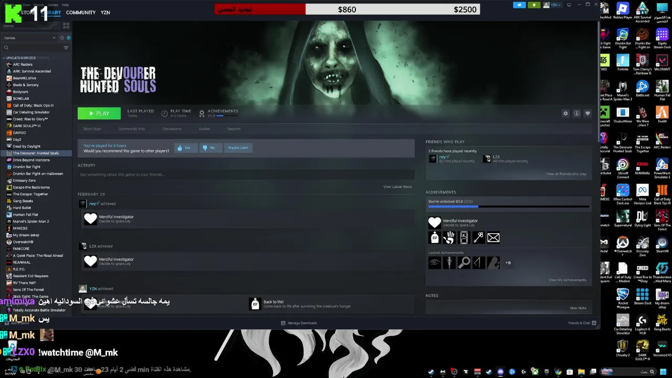The width and height of the screenshot is (672, 378).
Task: Expand the Games filter dropdown
Action: click(x=29, y=38)
